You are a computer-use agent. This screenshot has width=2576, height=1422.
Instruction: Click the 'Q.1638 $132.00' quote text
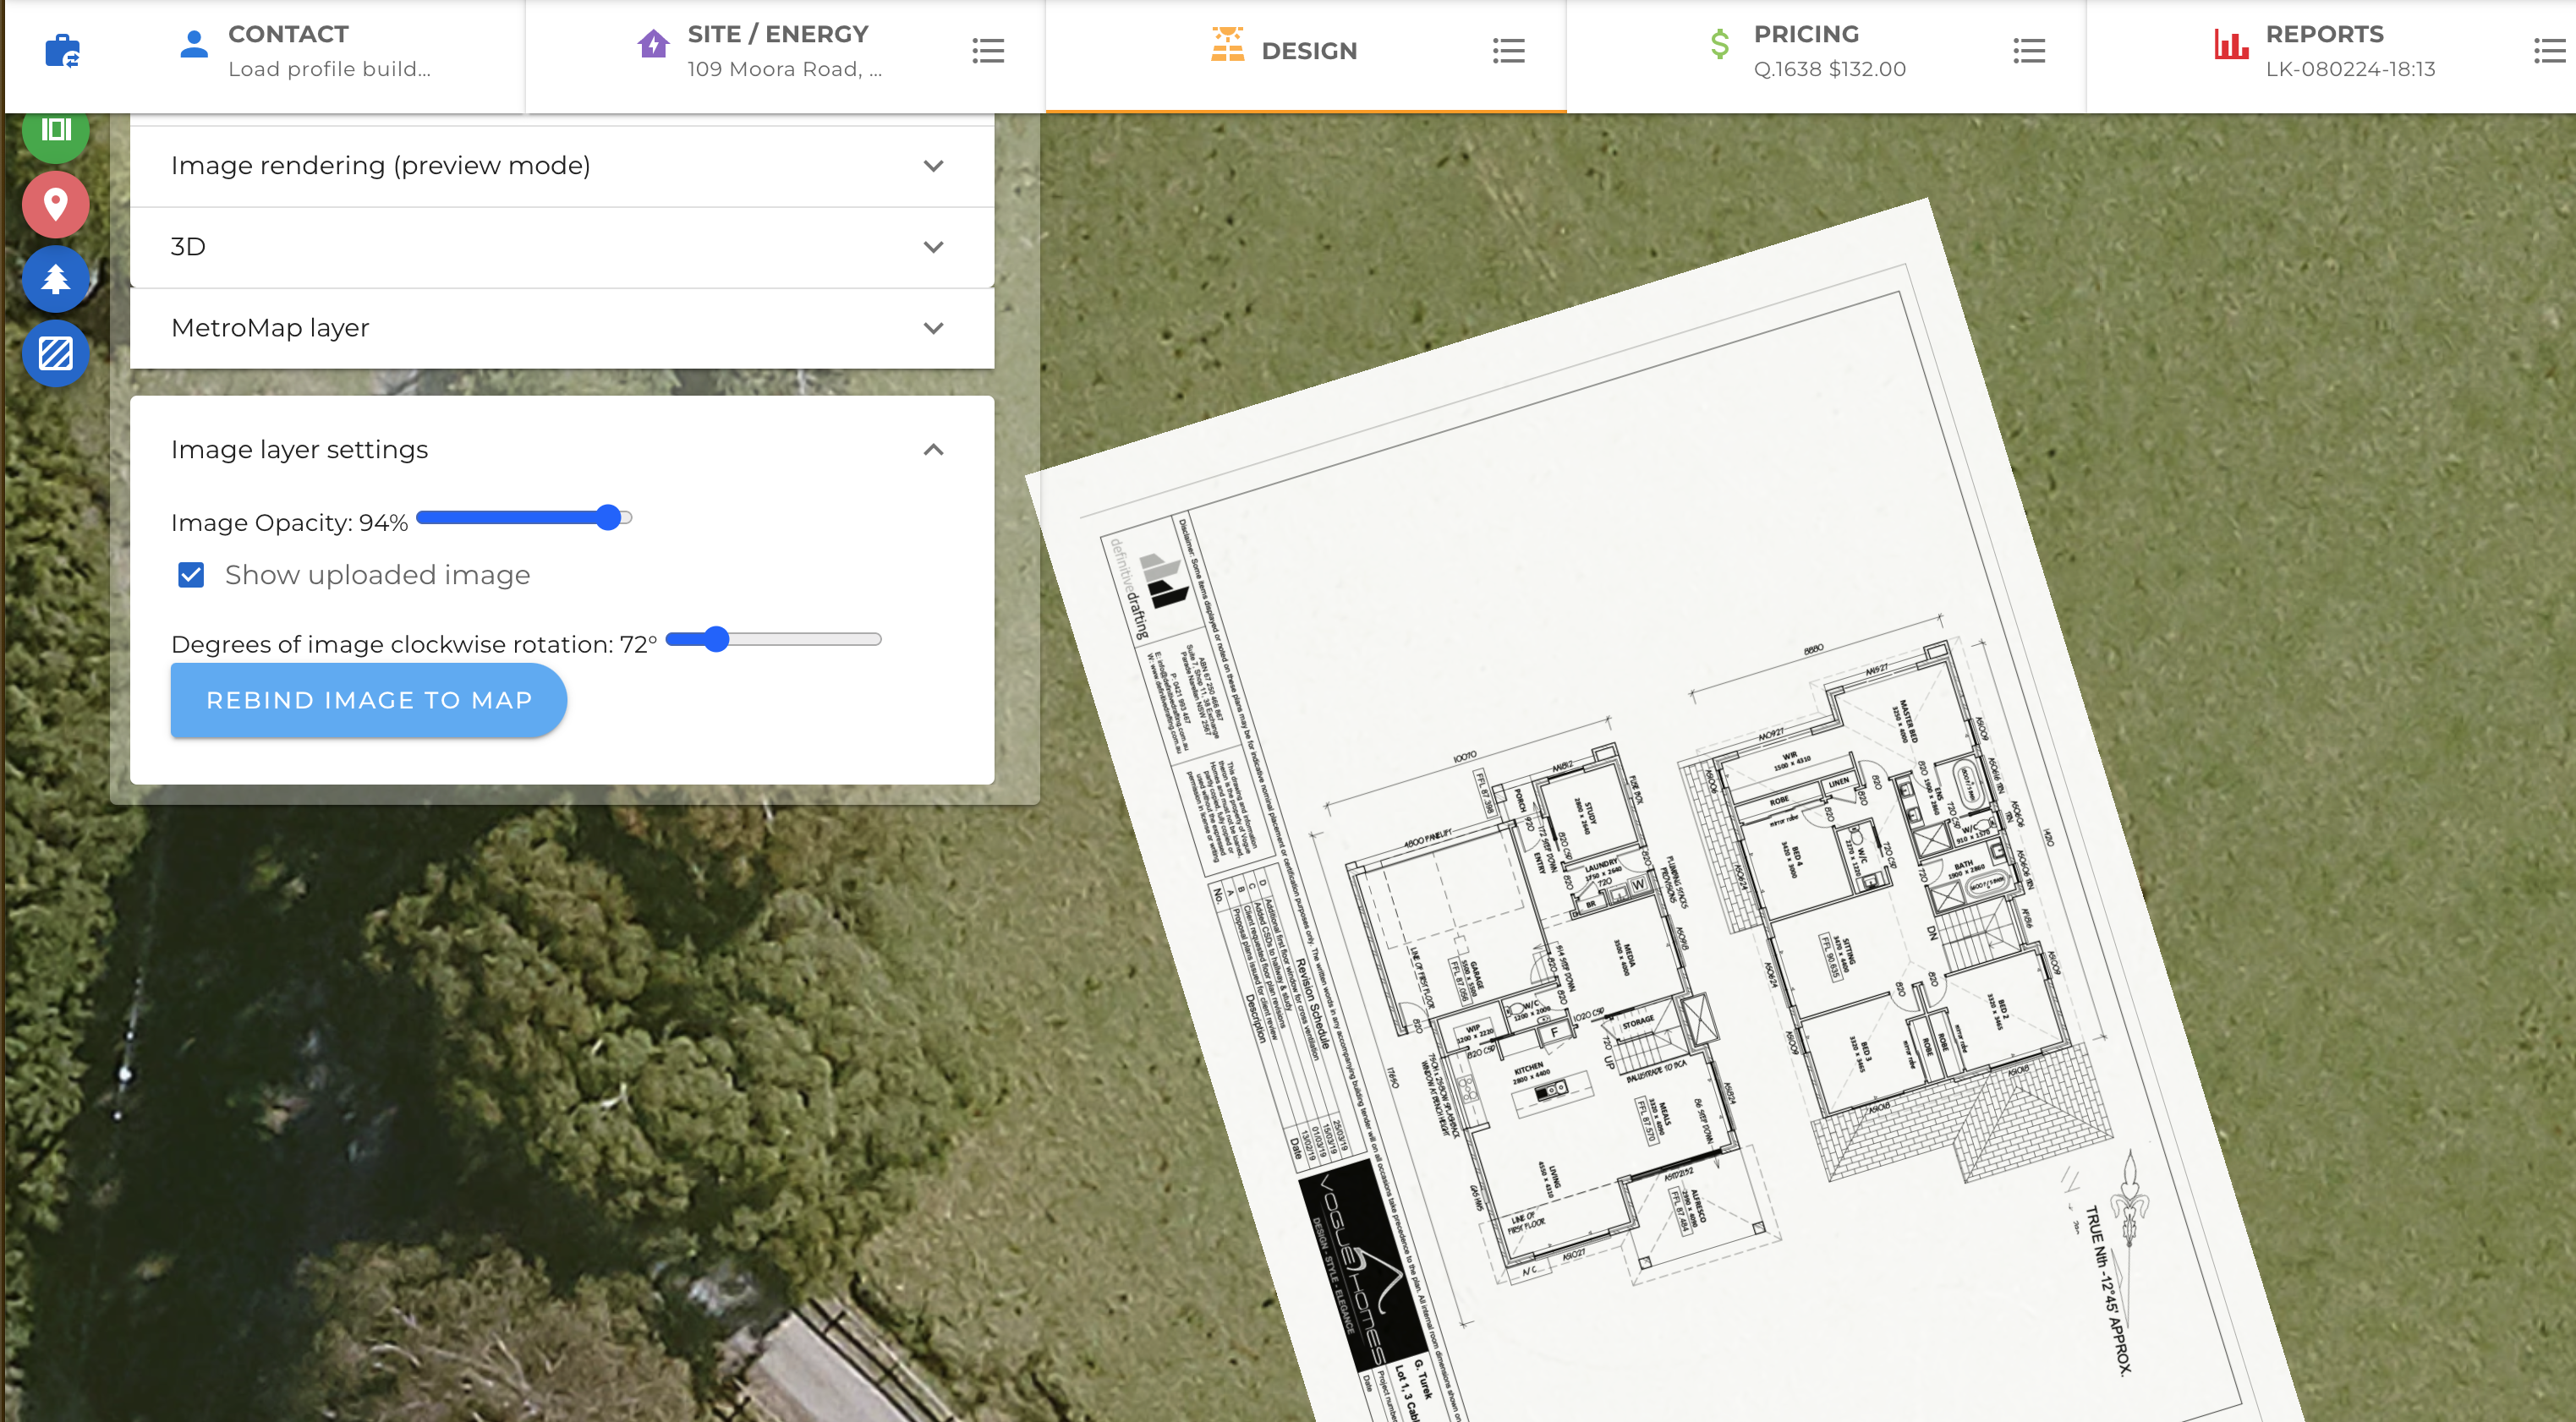click(1830, 69)
